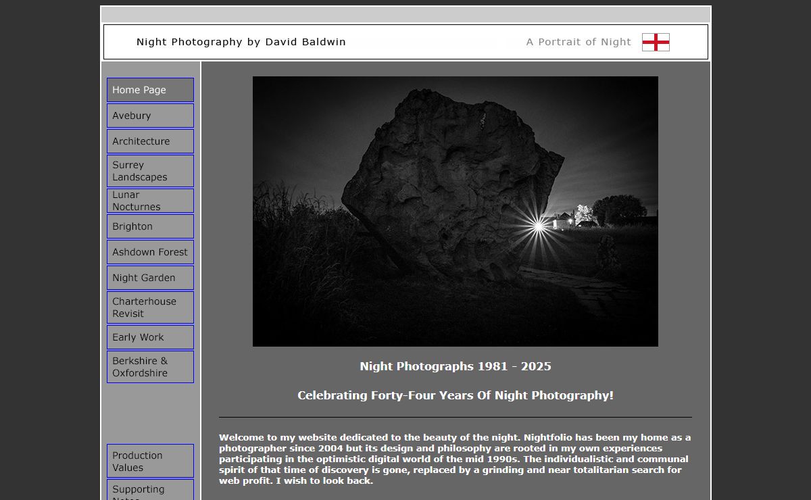Open Berkshire & Oxfordshire page
Viewport: 811px width, 500px height.
click(x=150, y=367)
